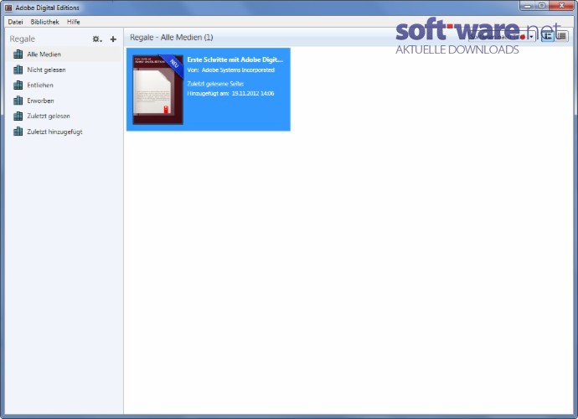This screenshot has width=578, height=419.
Task: Click the Erworben bookshelf icon
Action: coord(18,101)
